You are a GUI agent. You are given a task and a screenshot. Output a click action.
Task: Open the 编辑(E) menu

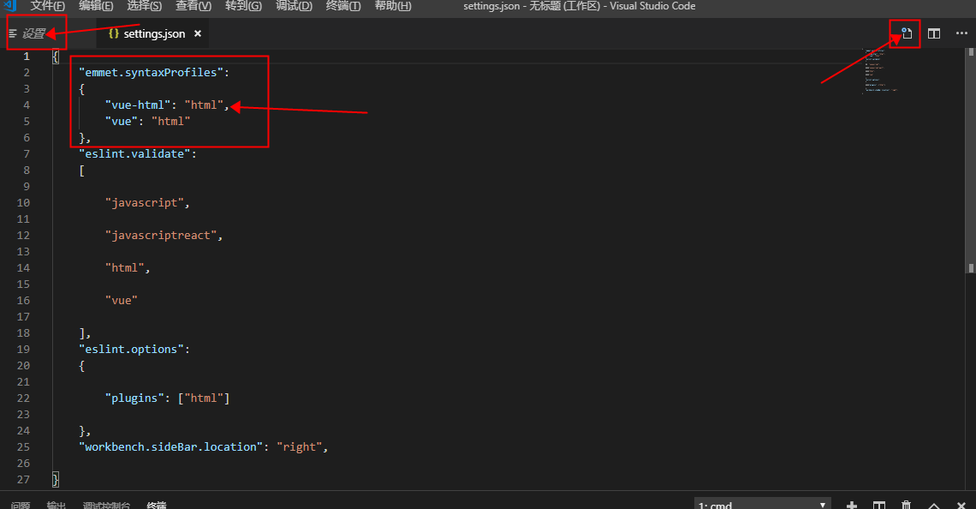[x=96, y=6]
